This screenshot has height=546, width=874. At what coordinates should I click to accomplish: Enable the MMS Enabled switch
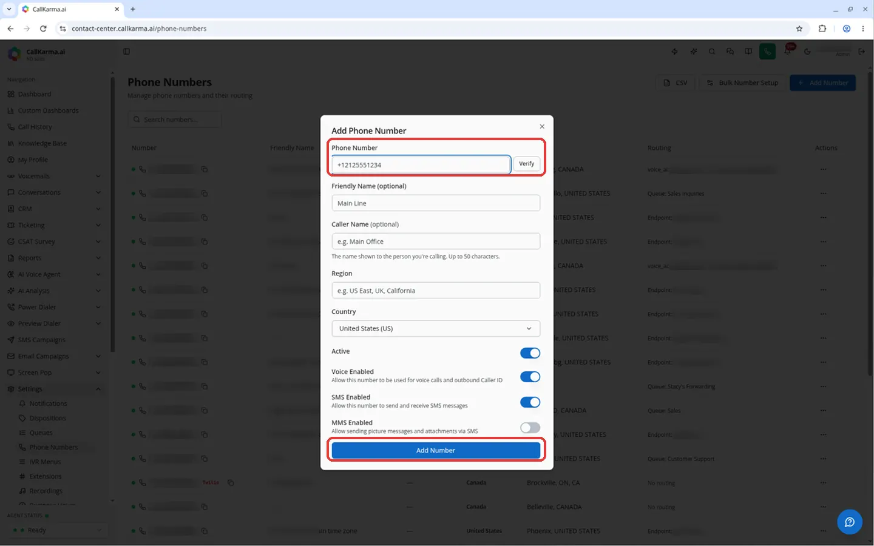pyautogui.click(x=530, y=428)
